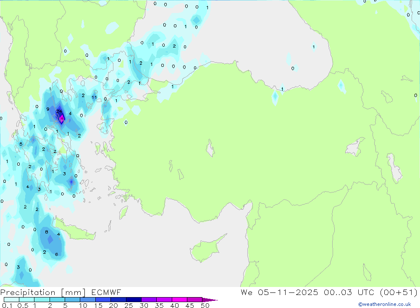Click the '(00+51)' forecast offset text

(399, 292)
